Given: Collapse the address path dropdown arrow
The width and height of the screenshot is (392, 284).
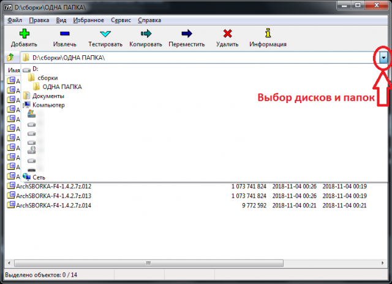Looking at the screenshot, I should (x=383, y=58).
